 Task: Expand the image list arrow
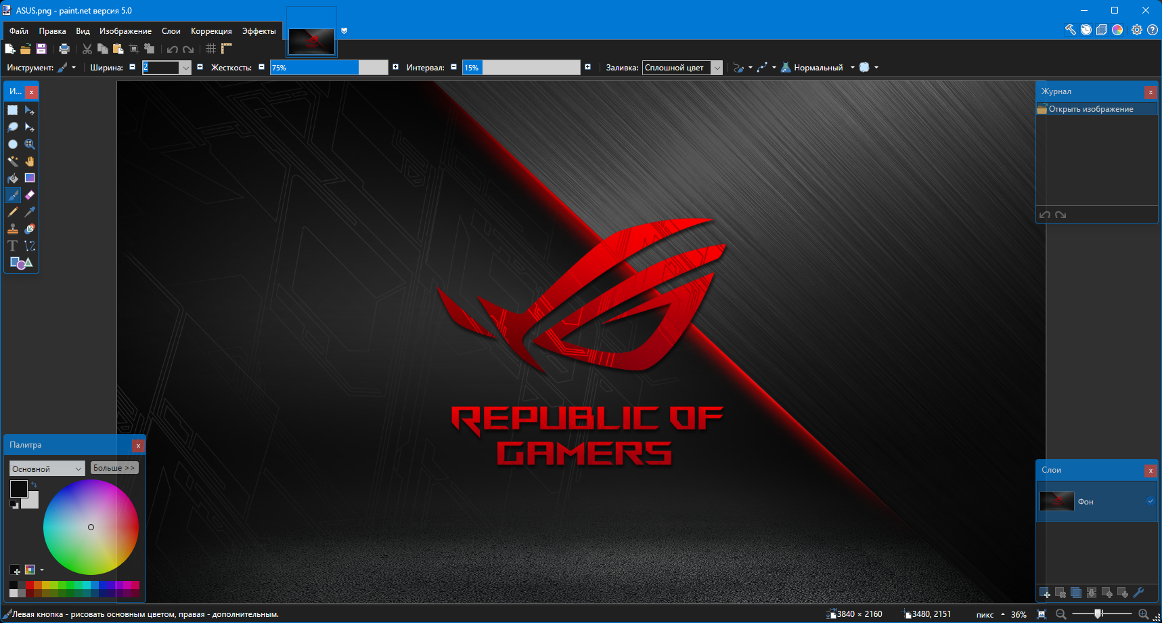tap(344, 30)
